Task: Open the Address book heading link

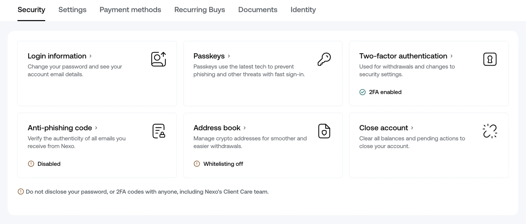Action: pos(217,128)
